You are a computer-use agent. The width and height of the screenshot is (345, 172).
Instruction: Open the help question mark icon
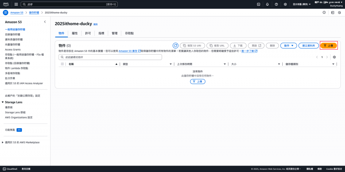tap(276, 4)
